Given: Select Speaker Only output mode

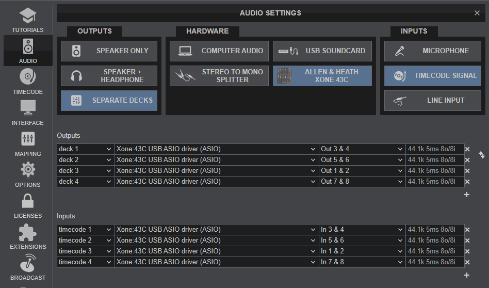Looking at the screenshot, I should 109,51.
